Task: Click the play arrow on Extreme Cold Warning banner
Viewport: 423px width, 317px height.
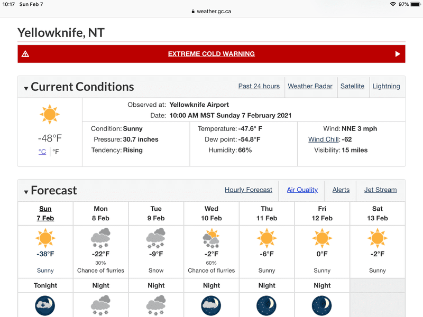Action: 398,54
